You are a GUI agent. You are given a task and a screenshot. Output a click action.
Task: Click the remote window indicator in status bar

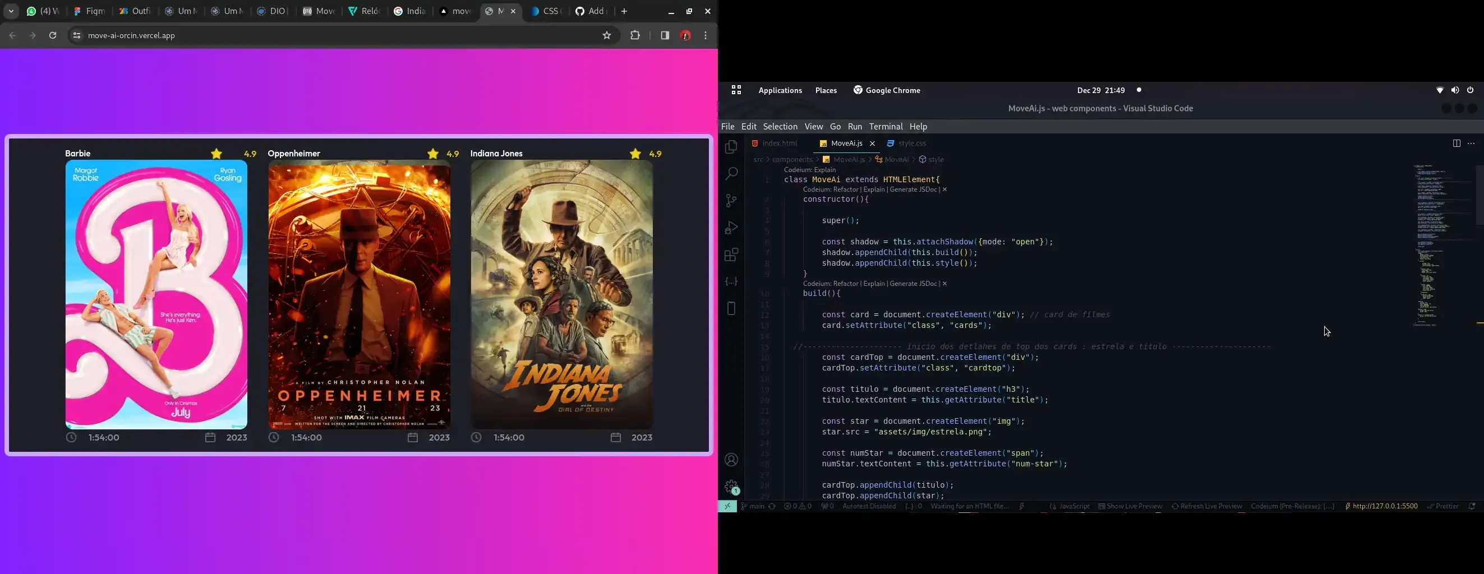pos(727,506)
